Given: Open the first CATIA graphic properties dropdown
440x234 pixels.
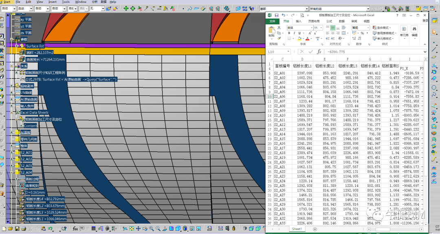Looking at the screenshot, I should coord(14,9).
